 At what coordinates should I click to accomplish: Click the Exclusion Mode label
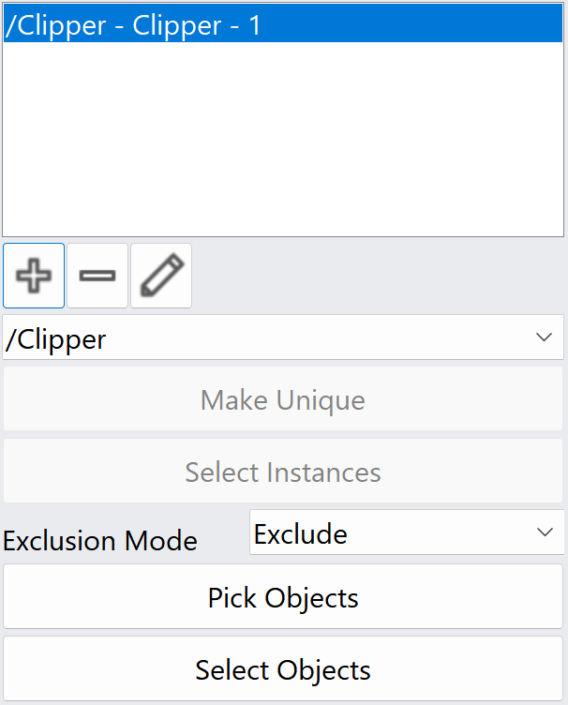(100, 540)
